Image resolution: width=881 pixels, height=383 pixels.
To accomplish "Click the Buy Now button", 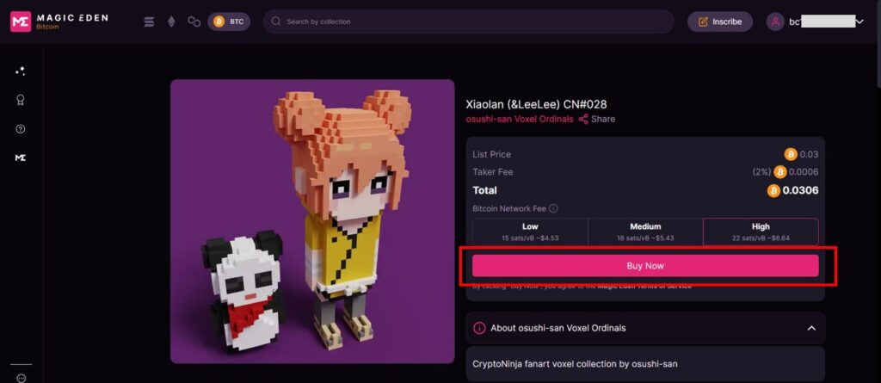I will (x=645, y=265).
